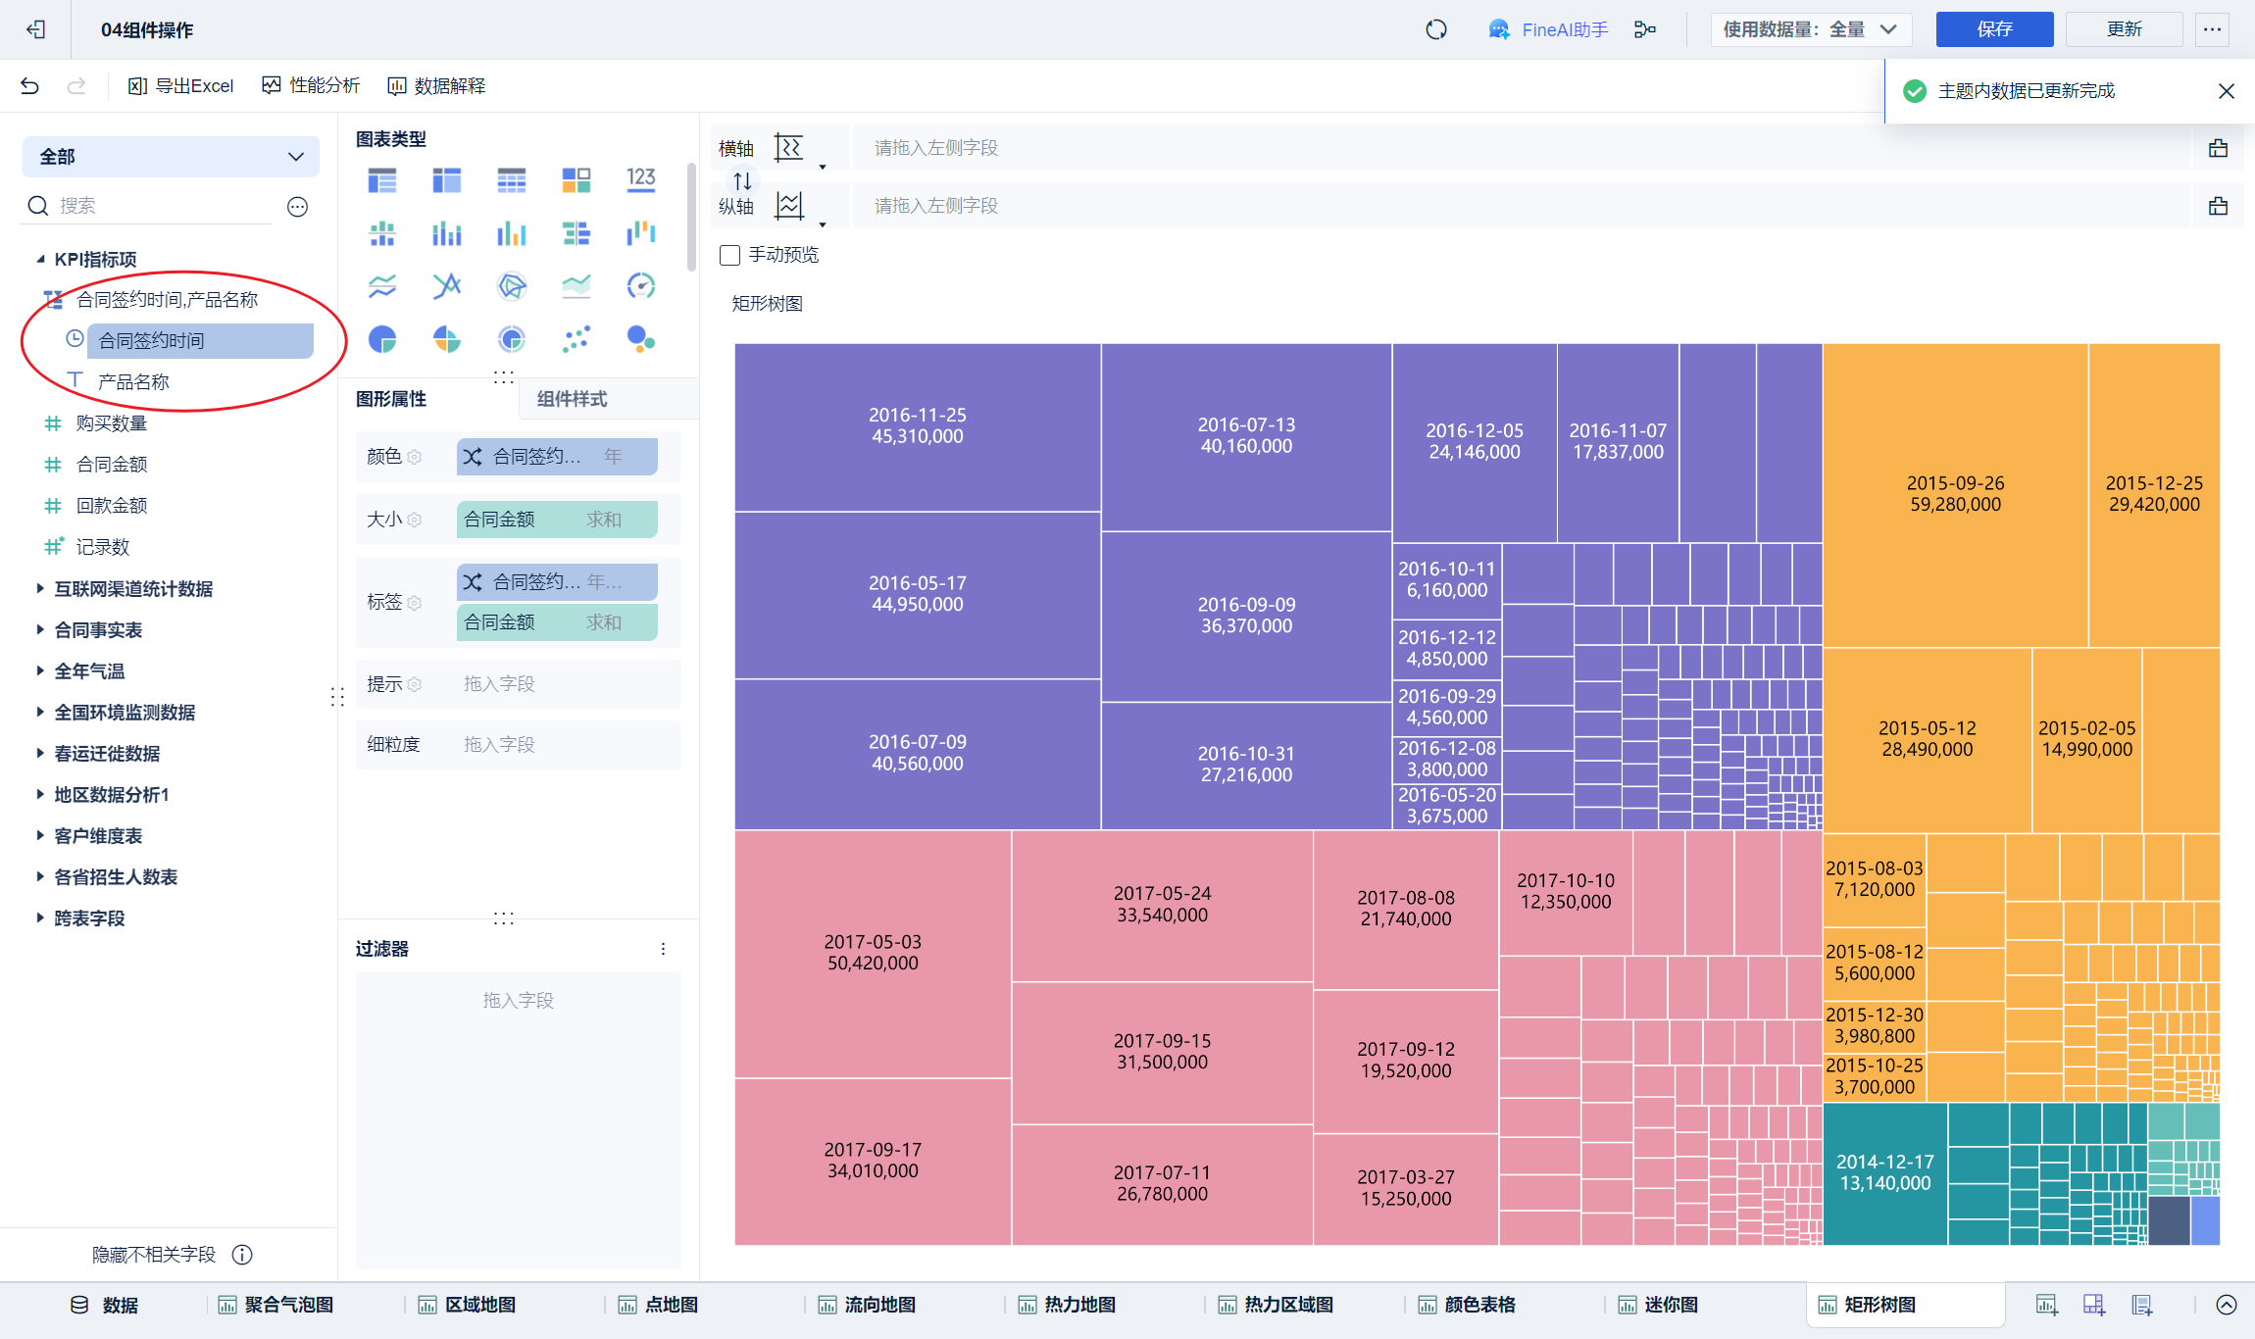Select the pie chart type icon
Image resolution: width=2255 pixels, height=1339 pixels.
click(382, 339)
